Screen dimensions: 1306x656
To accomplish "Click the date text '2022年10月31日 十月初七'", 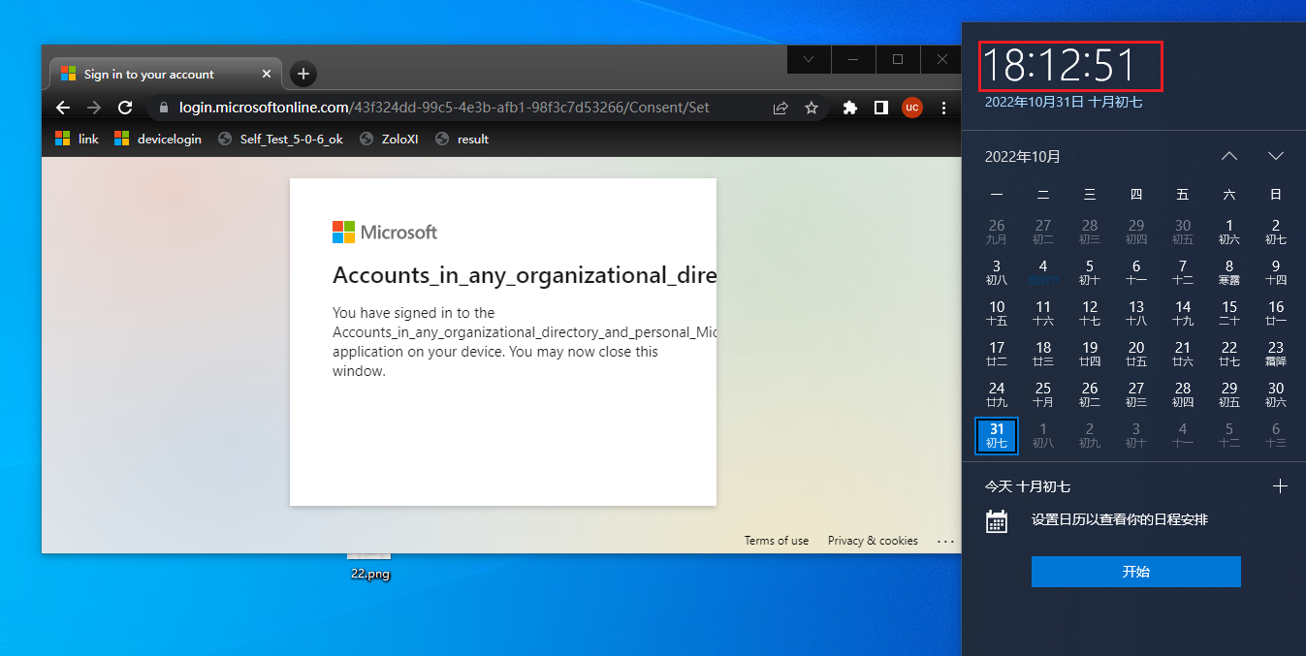I will tap(1064, 101).
